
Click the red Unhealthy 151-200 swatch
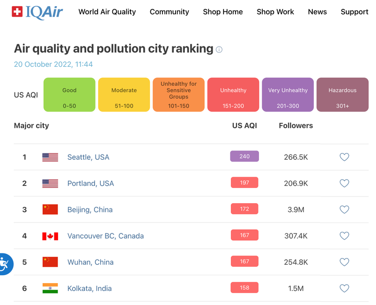[233, 95]
